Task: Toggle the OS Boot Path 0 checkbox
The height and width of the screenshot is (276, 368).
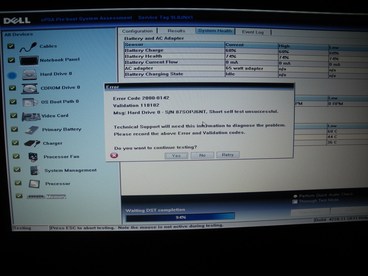Action: coord(13,102)
